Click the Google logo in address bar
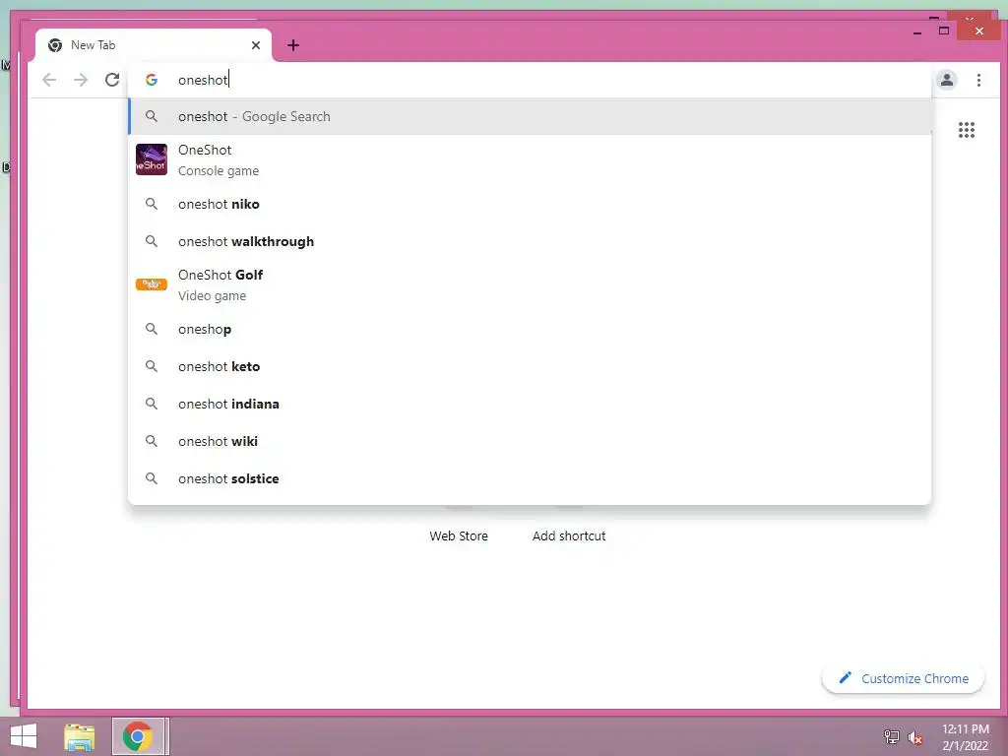 tap(152, 80)
